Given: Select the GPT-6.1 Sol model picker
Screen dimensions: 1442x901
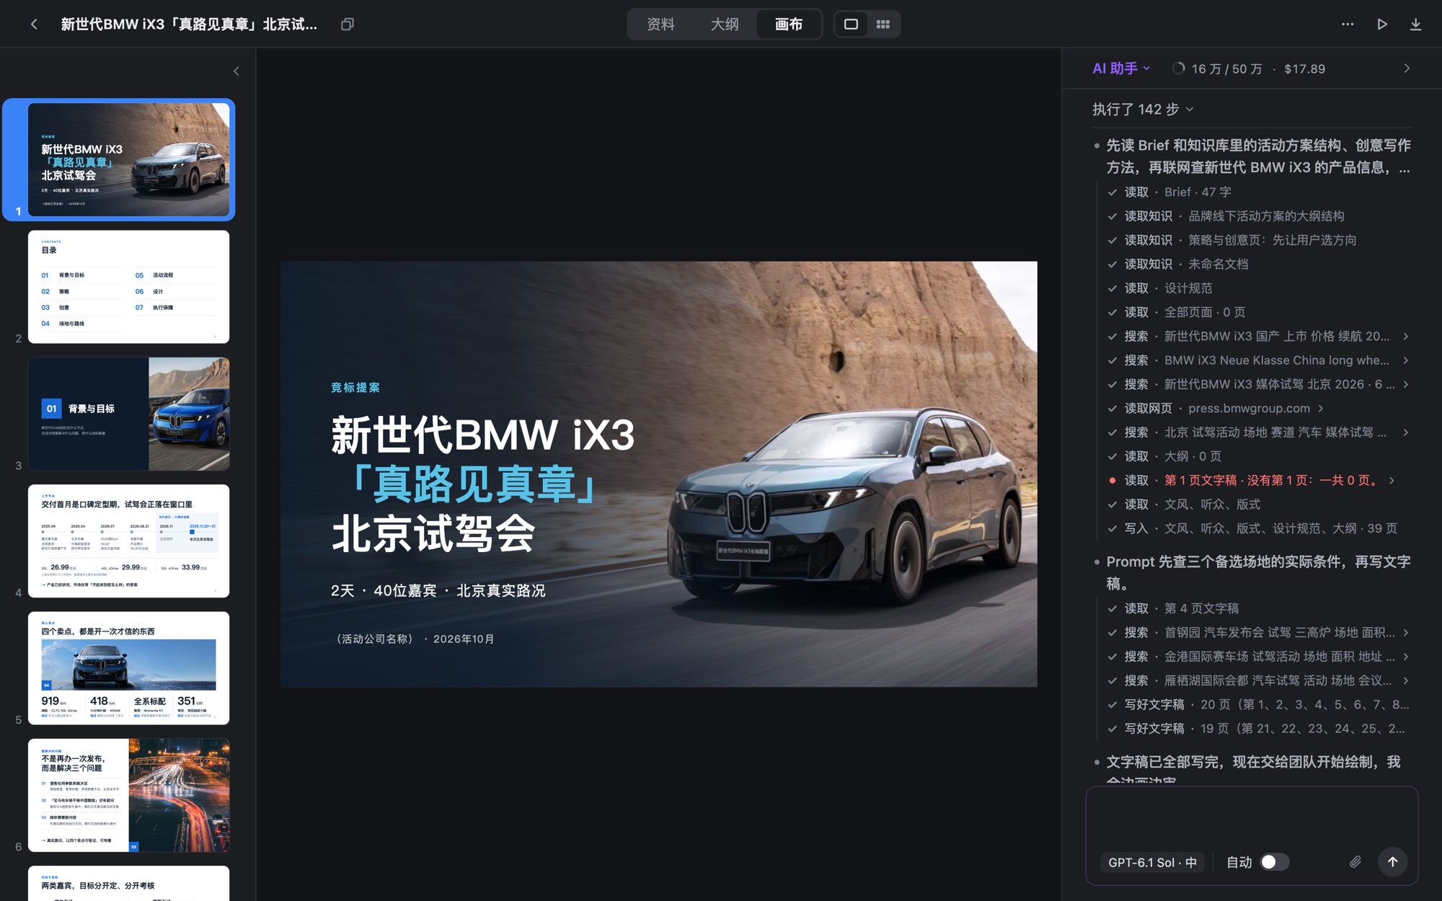Looking at the screenshot, I should pyautogui.click(x=1152, y=862).
